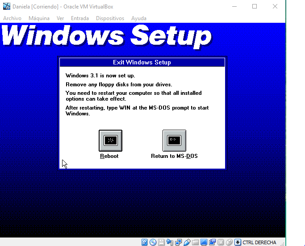Click the CPU chip status icon

coord(221,242)
